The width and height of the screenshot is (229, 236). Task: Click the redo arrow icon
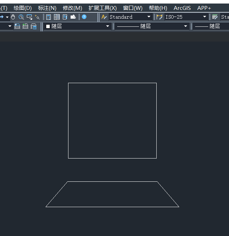tap(2, 17)
